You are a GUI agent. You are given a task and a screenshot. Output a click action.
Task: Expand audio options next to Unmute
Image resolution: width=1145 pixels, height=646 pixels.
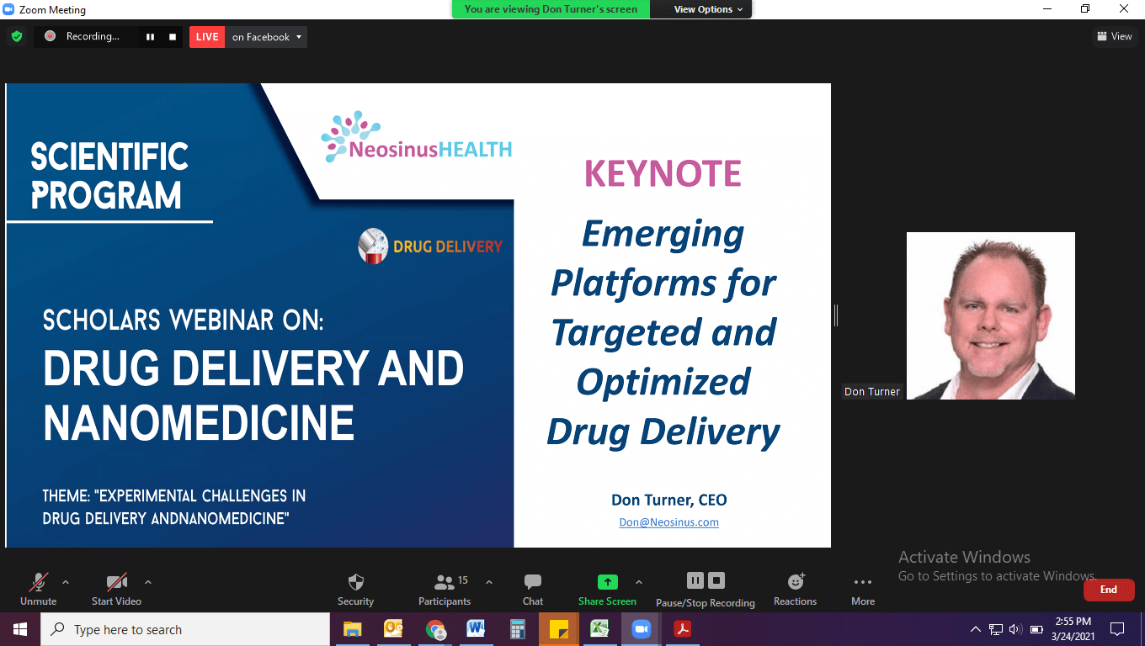(x=66, y=582)
